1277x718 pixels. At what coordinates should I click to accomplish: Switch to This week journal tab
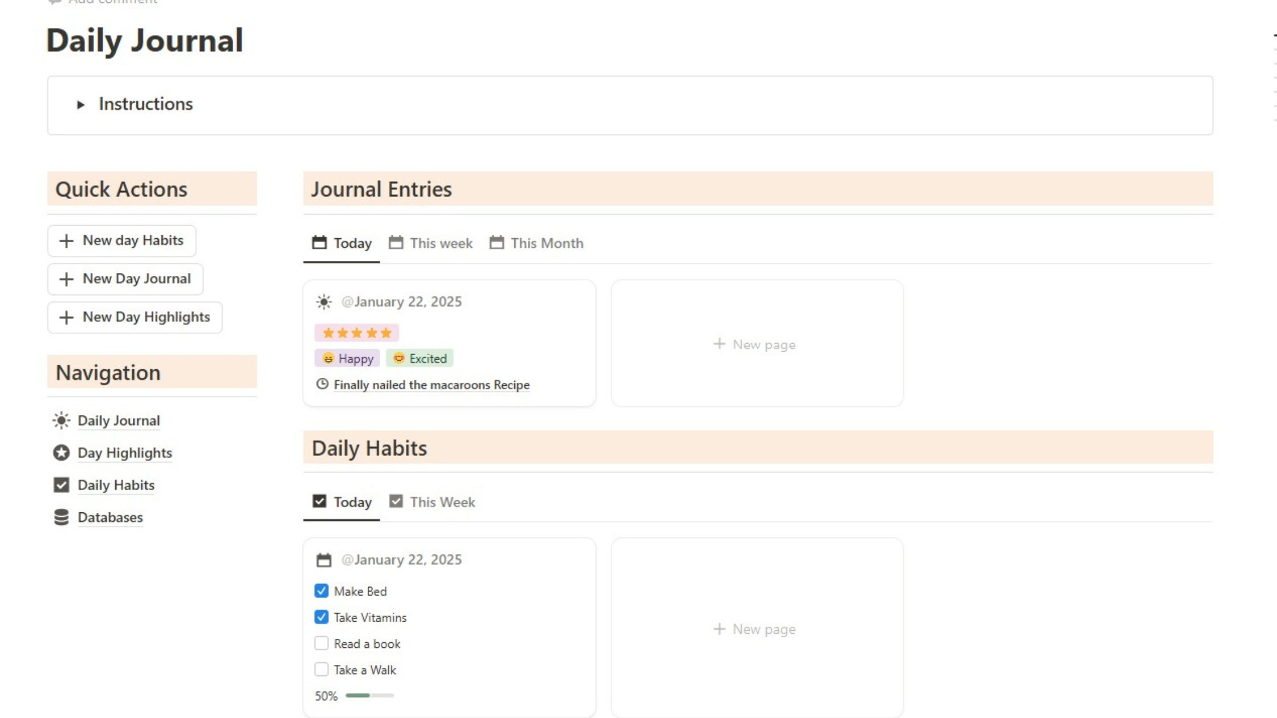pos(430,243)
